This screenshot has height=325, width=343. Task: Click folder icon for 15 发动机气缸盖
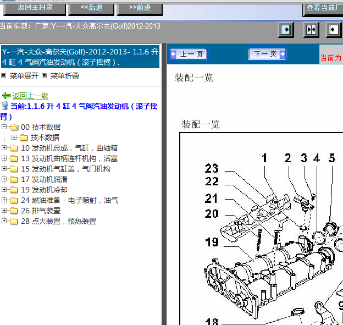(x=14, y=169)
